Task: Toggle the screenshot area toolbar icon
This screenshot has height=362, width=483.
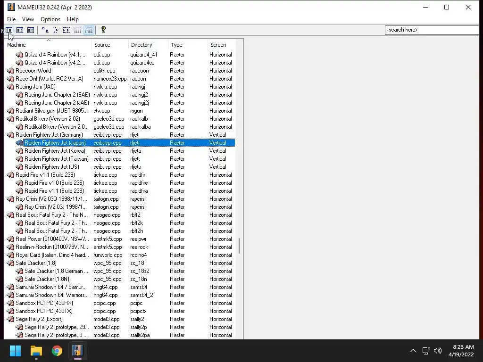Action: tap(20, 30)
